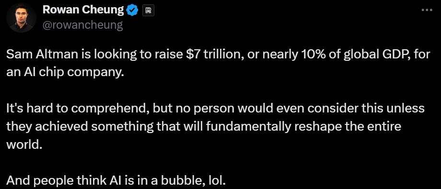This screenshot has height=189, width=441.
Task: Click the "It's hard to comprehend" phrase
Action: coord(78,109)
